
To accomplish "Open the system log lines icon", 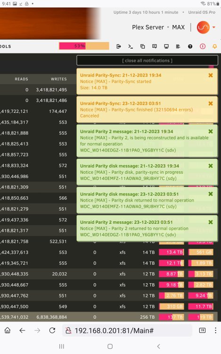I will [x=178, y=46].
